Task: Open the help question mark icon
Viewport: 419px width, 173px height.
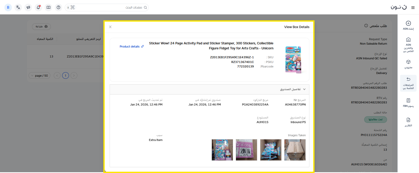Action: 58,7
